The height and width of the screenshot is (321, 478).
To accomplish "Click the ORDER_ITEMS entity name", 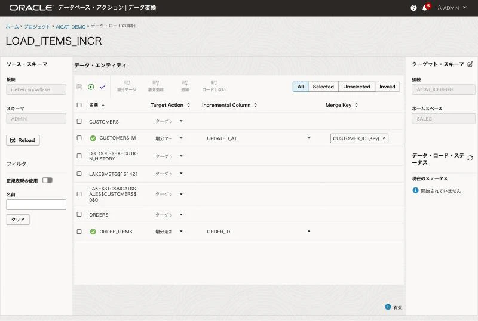I will click(x=116, y=232).
